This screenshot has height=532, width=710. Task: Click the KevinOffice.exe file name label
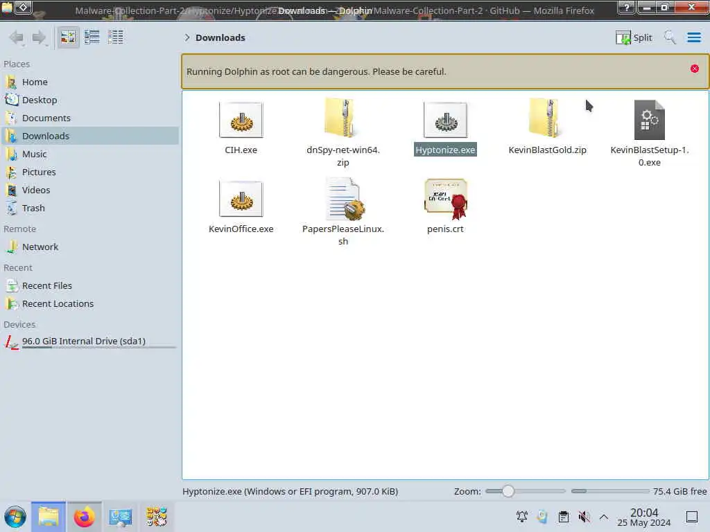[241, 229]
